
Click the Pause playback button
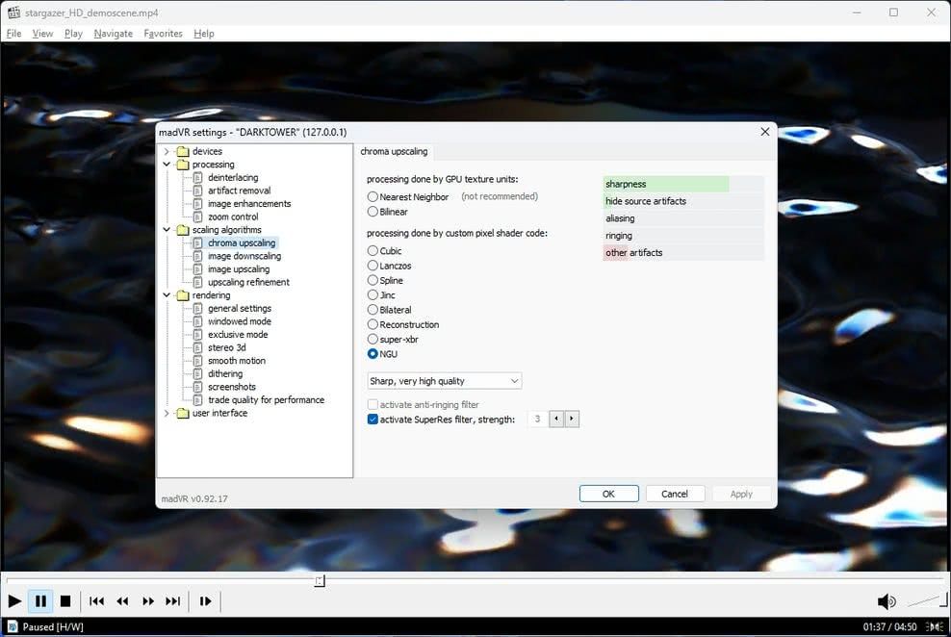coord(40,601)
